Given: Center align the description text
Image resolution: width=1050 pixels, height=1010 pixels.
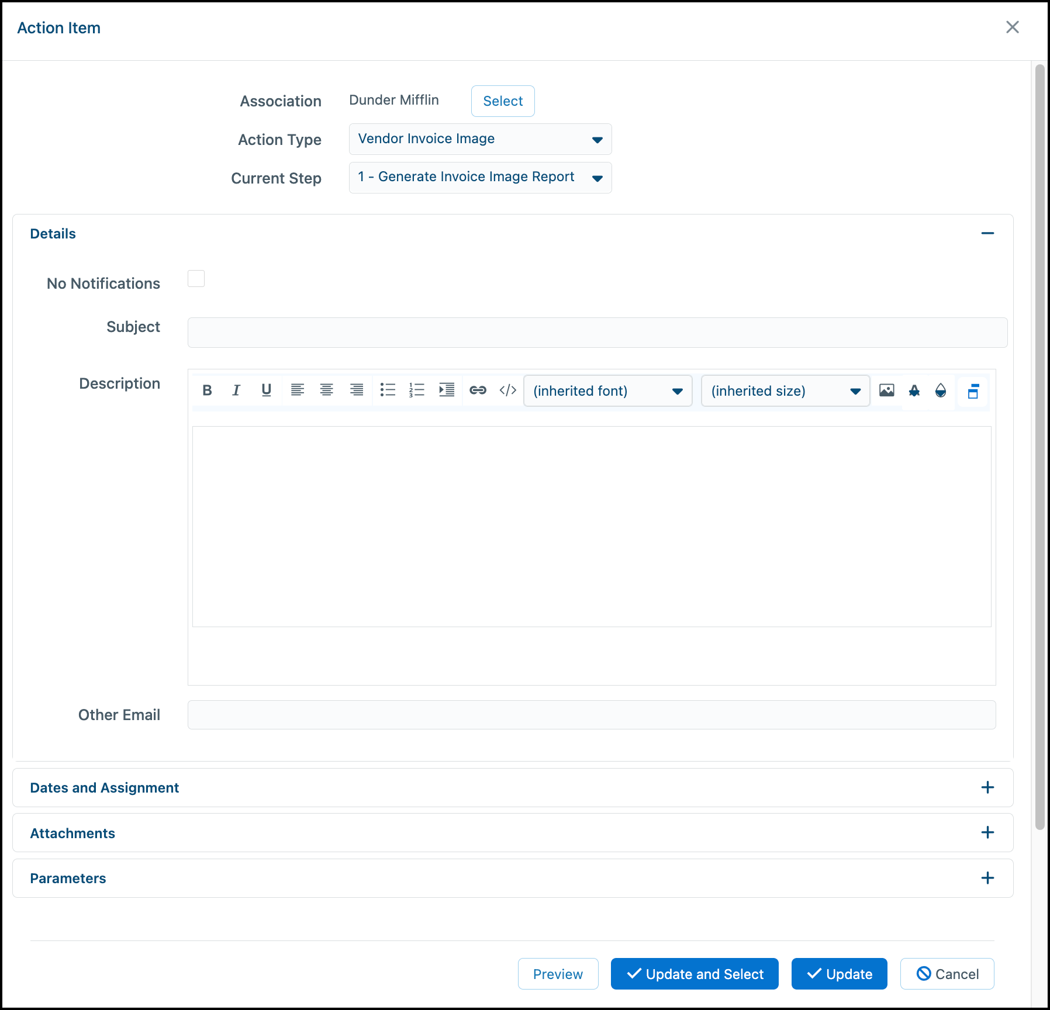Looking at the screenshot, I should coord(327,390).
